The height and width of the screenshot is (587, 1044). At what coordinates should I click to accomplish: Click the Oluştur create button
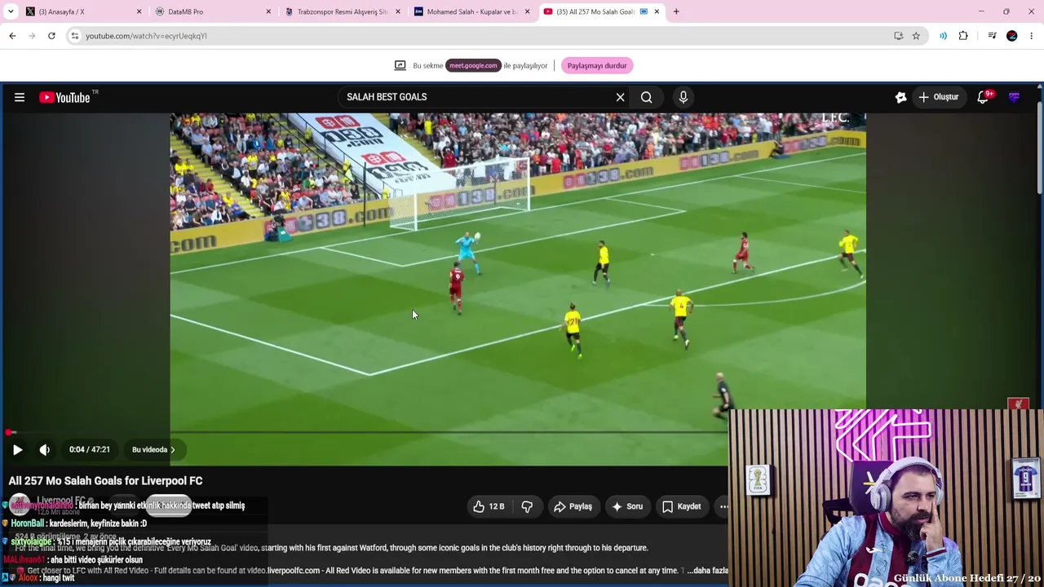[939, 97]
